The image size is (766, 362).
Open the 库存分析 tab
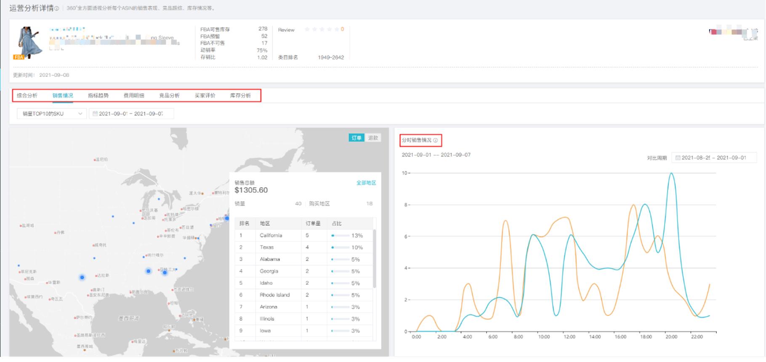click(240, 96)
